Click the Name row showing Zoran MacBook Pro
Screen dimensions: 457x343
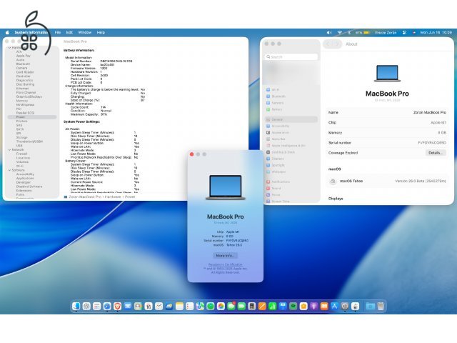pos(387,112)
